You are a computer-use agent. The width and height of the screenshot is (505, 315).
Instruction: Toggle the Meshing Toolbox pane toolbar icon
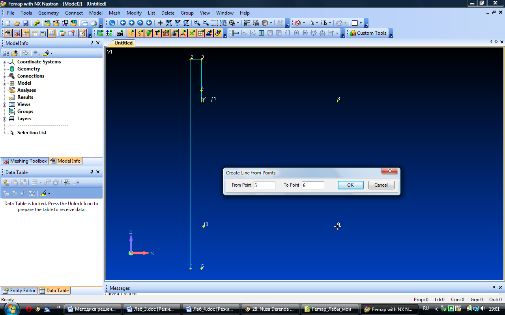(x=17, y=33)
